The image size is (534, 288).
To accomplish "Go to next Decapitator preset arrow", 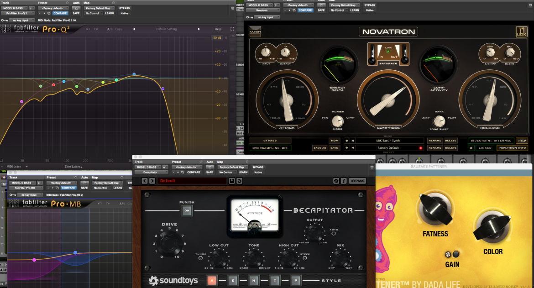I will 152,181.
